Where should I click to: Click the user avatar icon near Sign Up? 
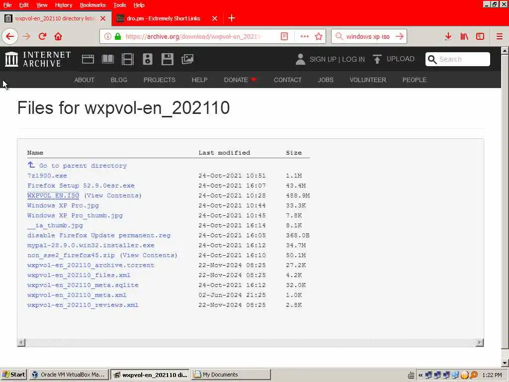click(x=301, y=59)
